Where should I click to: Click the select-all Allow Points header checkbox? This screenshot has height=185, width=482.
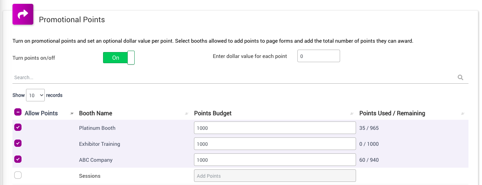[18, 112]
